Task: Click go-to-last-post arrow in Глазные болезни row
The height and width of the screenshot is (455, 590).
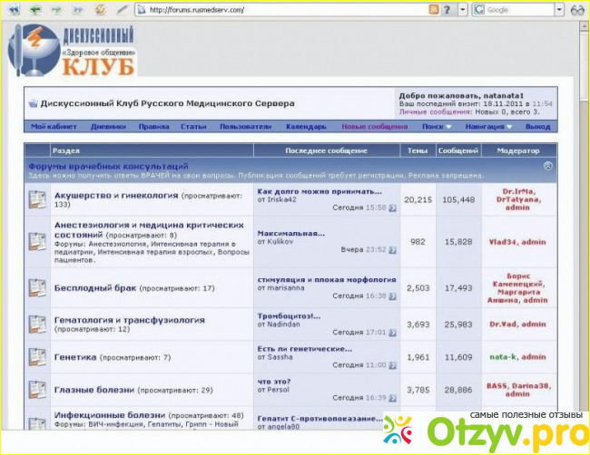Action: (394, 398)
